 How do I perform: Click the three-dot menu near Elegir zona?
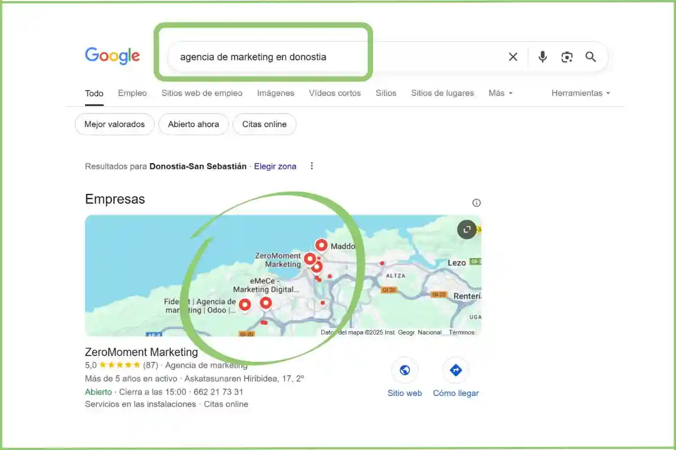(x=312, y=166)
